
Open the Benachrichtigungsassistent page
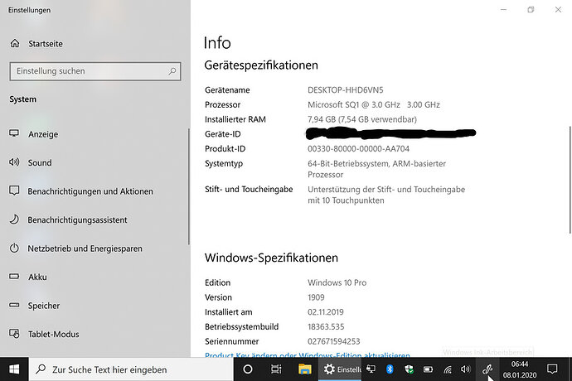pyautogui.click(x=77, y=219)
